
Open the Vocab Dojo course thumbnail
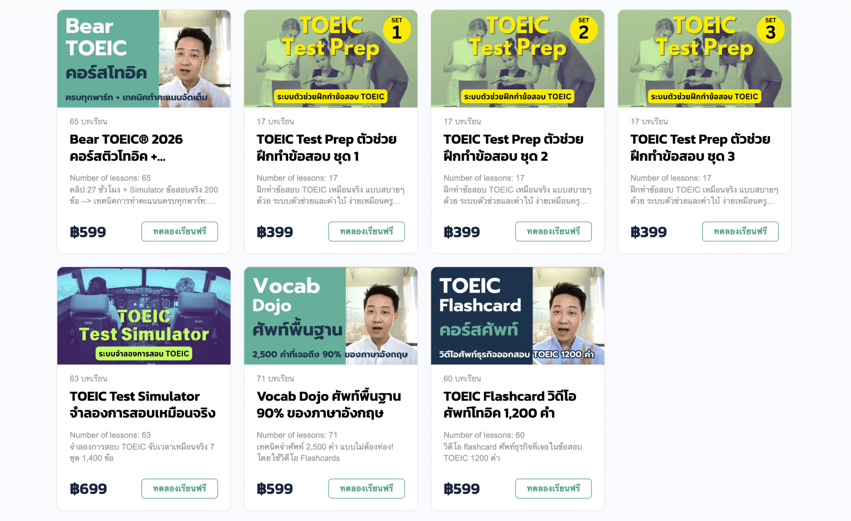pyautogui.click(x=330, y=316)
